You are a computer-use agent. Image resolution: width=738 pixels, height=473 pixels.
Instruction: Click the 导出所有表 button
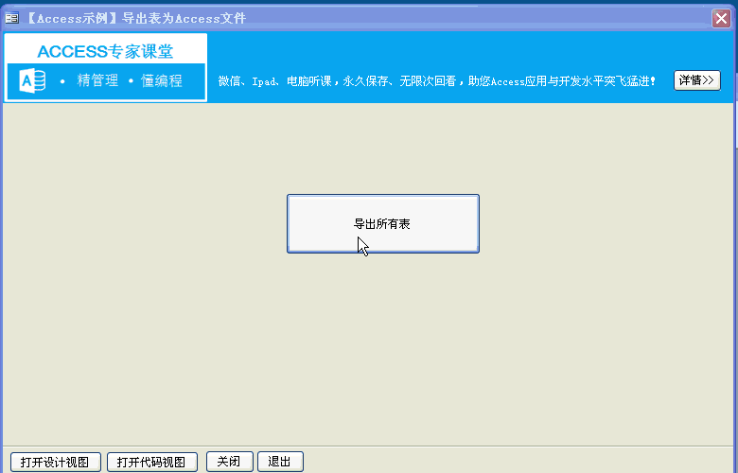click(x=383, y=223)
